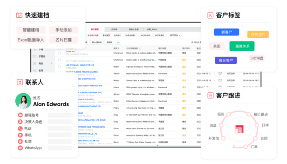The image size is (287, 164).
Task: Click the 决策人角色 person icon
Action: [20, 122]
